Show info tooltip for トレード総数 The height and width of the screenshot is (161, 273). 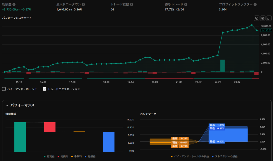131,5
